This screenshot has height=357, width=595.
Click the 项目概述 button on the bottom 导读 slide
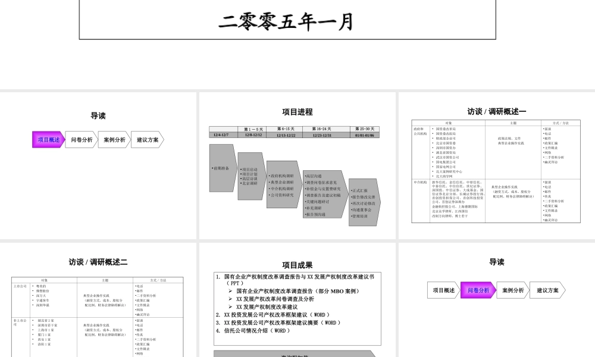[443, 290]
